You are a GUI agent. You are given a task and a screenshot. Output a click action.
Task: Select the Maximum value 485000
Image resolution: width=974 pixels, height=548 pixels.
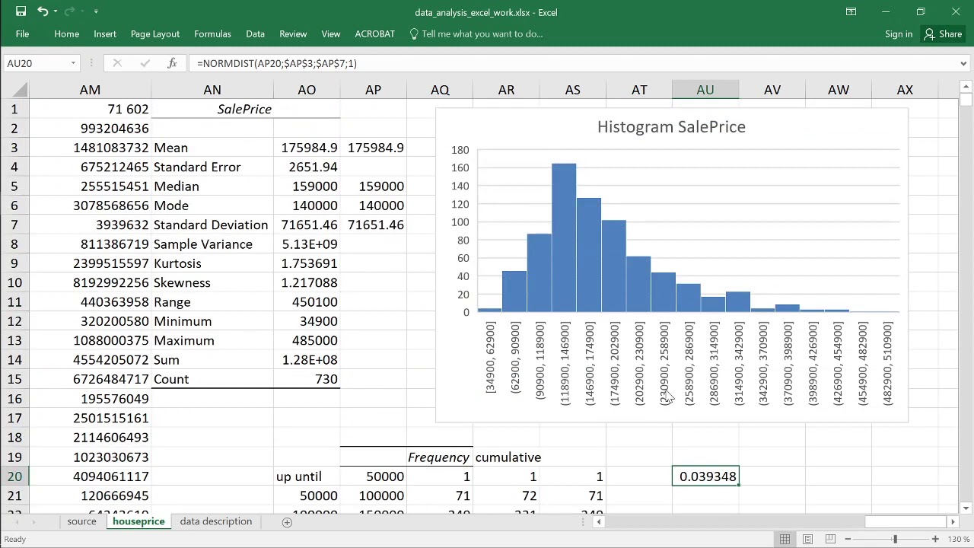click(x=307, y=341)
